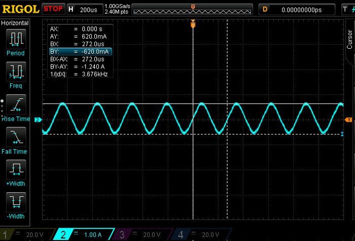
Task: Open the D delay 0.00000000ps field
Action: tap(297, 10)
